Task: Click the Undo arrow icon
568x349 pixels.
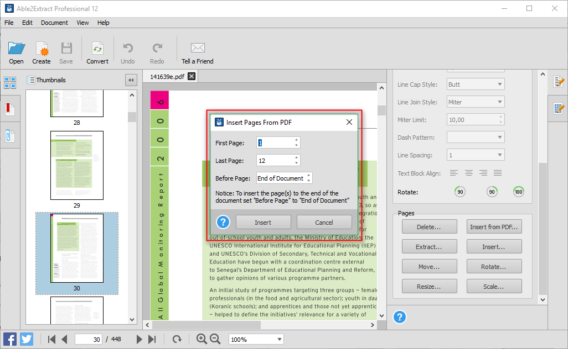Action: coord(128,48)
